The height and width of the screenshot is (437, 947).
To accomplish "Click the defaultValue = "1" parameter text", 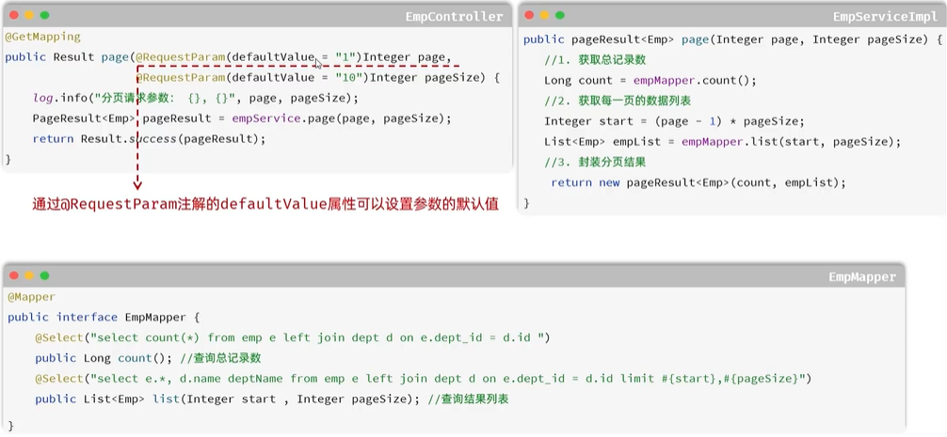I will [296, 57].
